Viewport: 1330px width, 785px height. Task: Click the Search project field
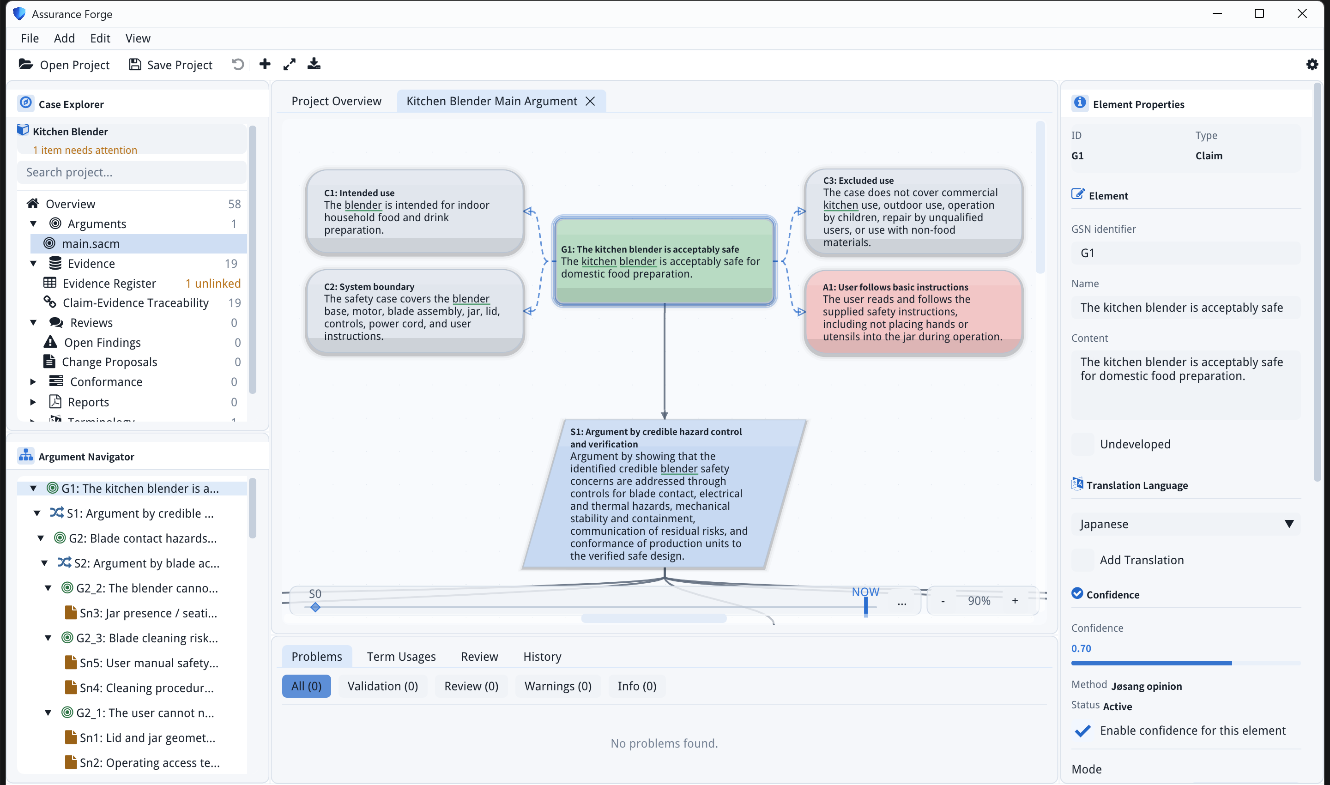132,172
